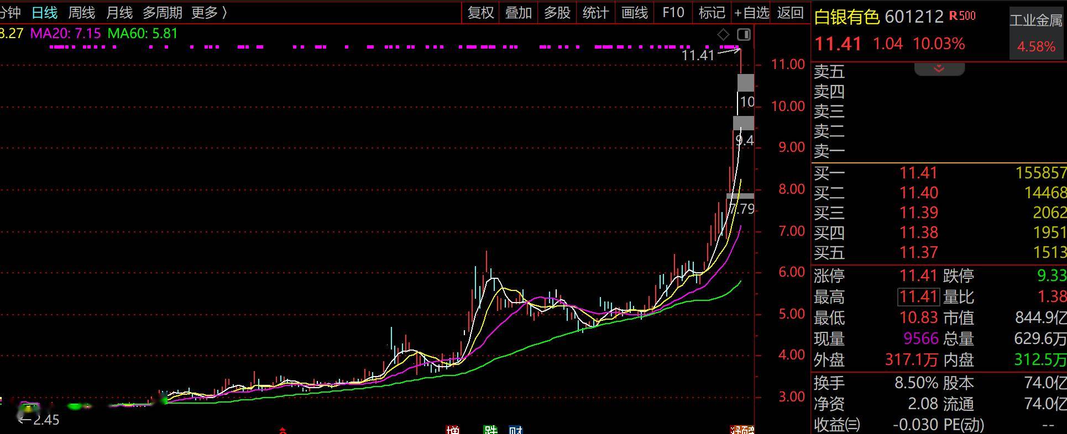Click the red '增' event marker

click(453, 430)
